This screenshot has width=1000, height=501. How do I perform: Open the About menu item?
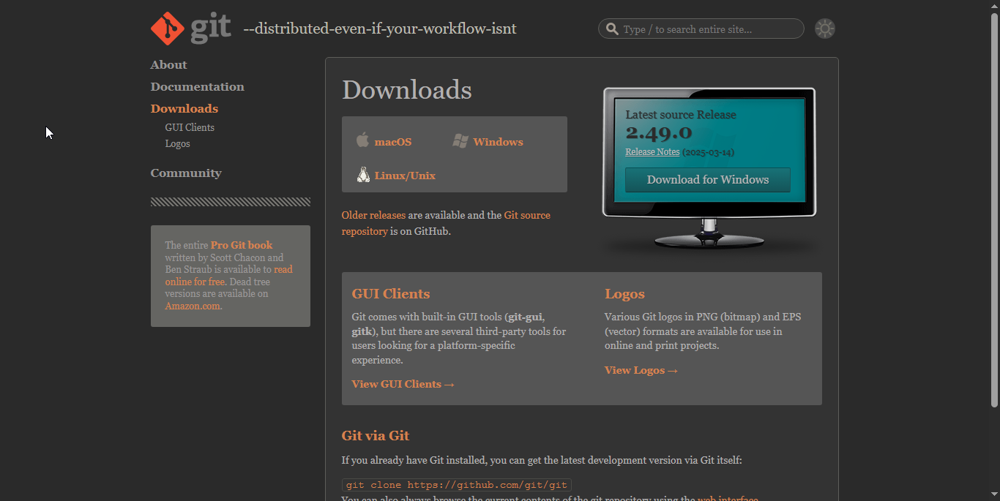(x=168, y=65)
